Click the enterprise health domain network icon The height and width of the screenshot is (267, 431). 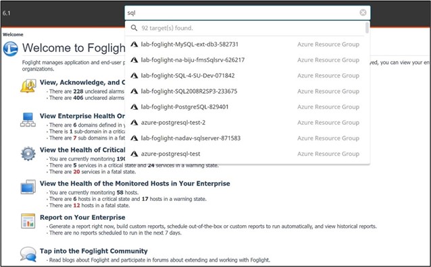[28, 120]
